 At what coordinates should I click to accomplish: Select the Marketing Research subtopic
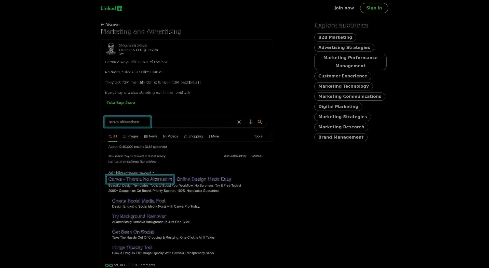[341, 127]
